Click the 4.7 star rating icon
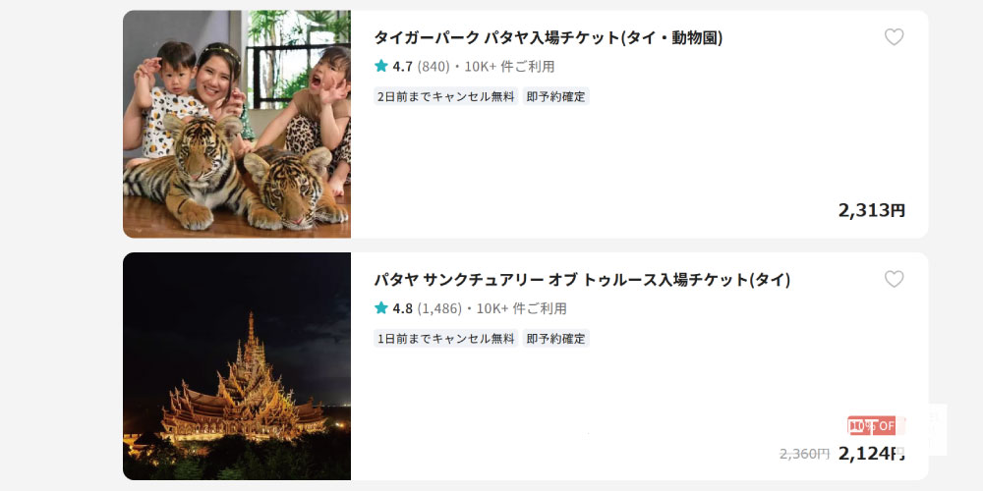Screen dimensions: 983x491 tap(381, 66)
